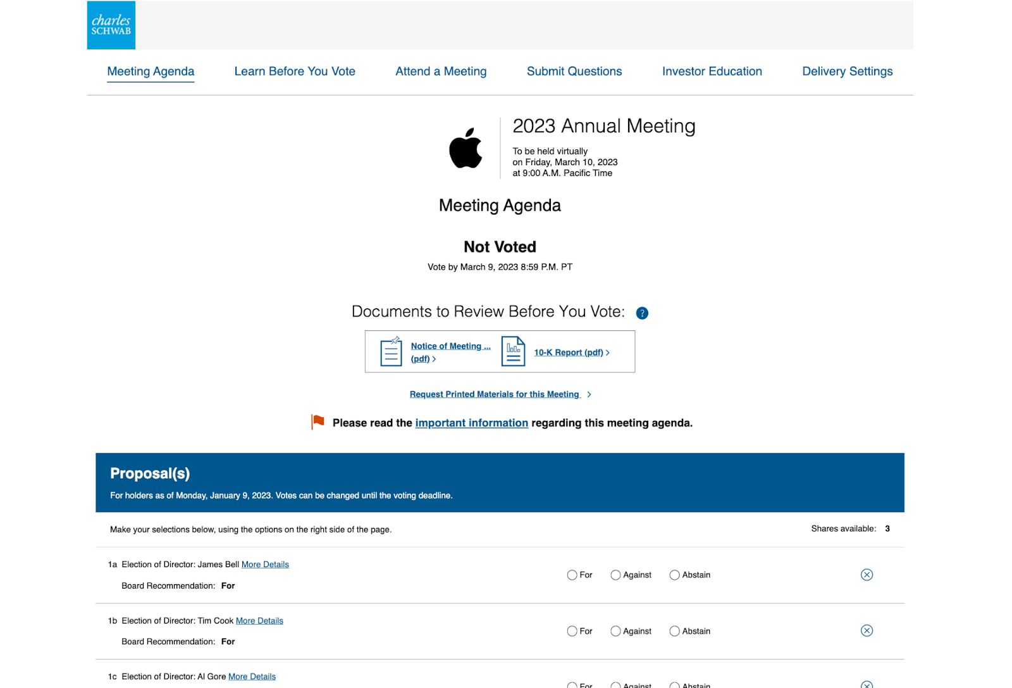Vote For director James Bell

(x=572, y=575)
